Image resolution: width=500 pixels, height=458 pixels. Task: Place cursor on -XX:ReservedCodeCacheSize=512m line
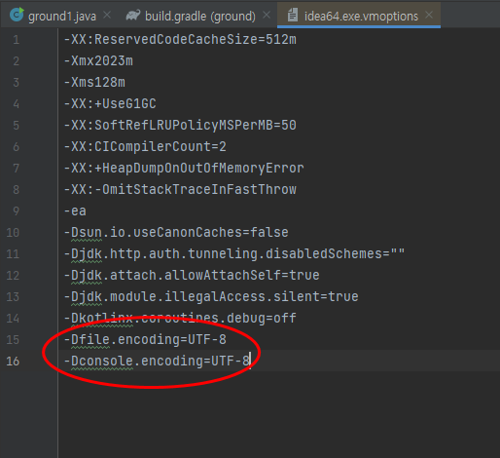click(x=180, y=40)
